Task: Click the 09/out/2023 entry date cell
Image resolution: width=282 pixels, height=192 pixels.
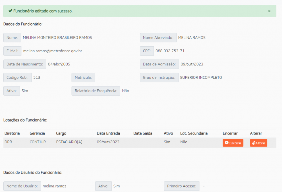Action: click(108, 142)
